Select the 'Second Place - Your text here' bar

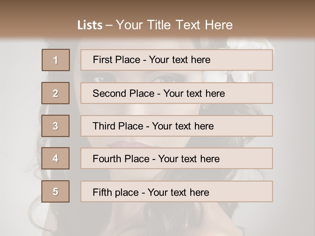click(177, 93)
